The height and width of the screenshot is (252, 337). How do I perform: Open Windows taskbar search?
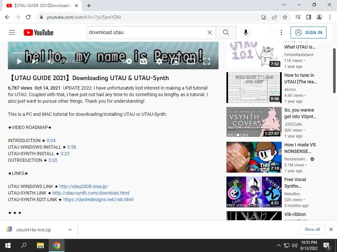[24, 245]
